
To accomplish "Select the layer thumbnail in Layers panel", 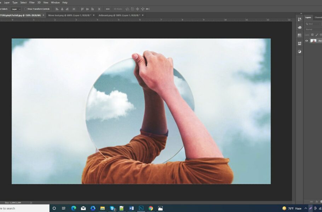I will point(313,41).
